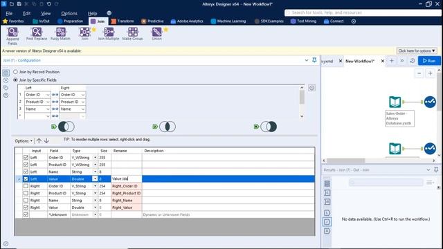Open the Configuration settings gear icon
This screenshot has height=249, width=443.
coord(6,73)
